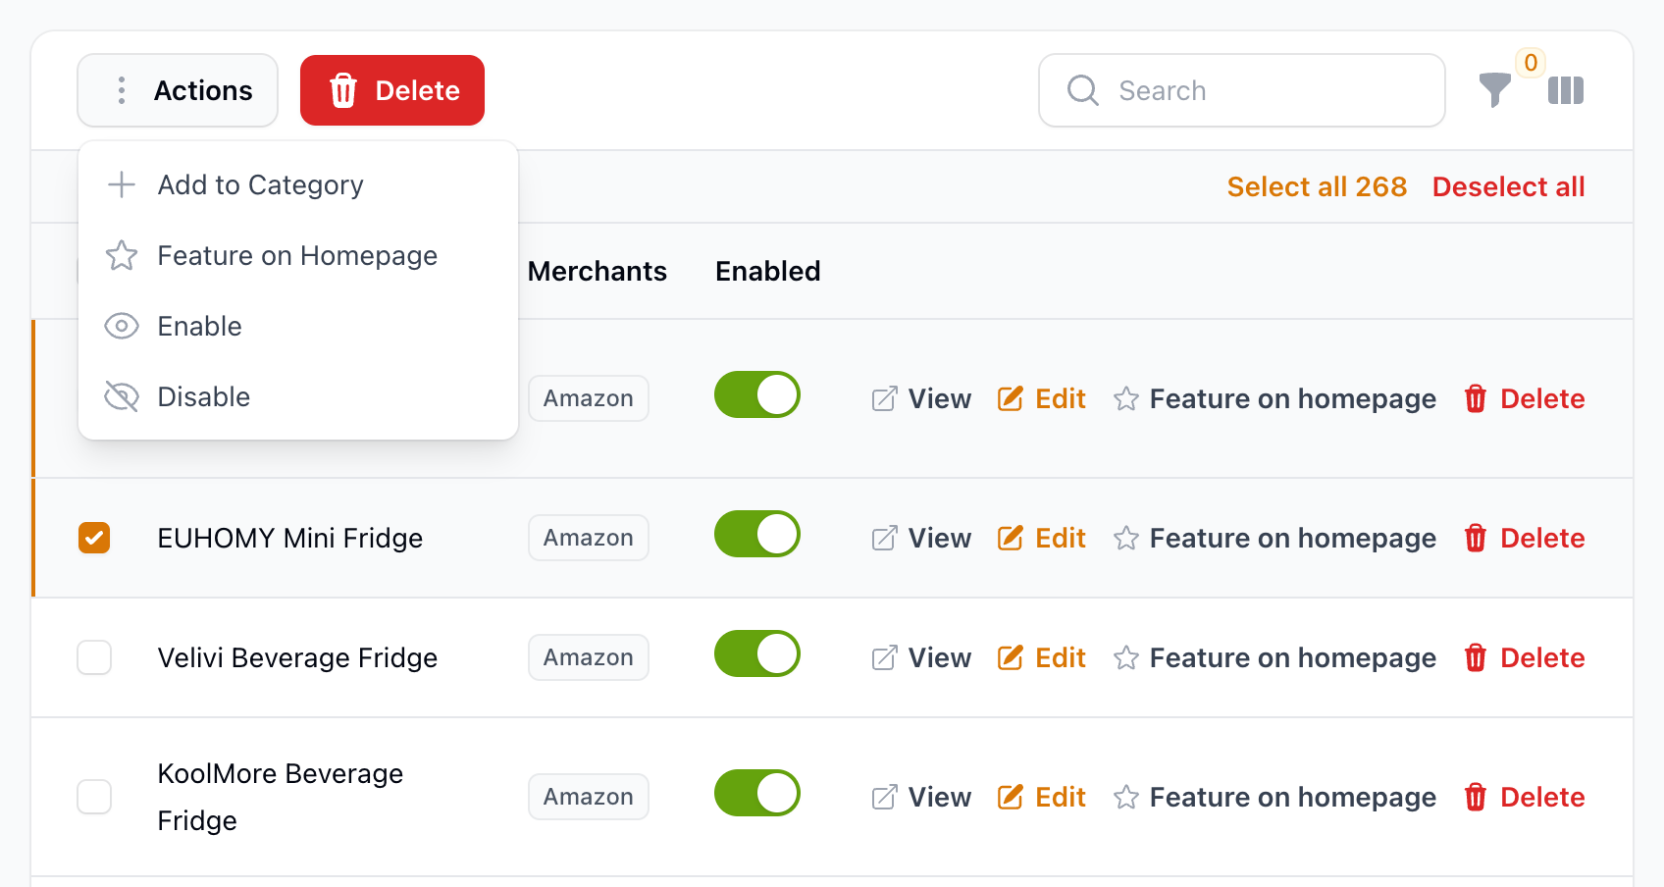1664x887 pixels.
Task: Edit the EUHOMY Mini Fridge product
Action: 1042,538
